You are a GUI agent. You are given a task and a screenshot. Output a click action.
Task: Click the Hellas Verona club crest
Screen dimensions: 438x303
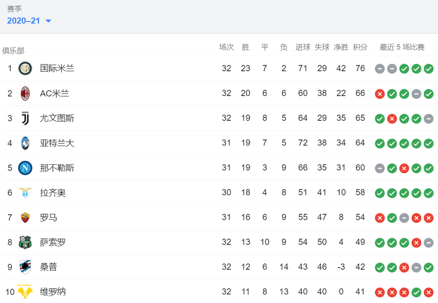[x=25, y=292]
